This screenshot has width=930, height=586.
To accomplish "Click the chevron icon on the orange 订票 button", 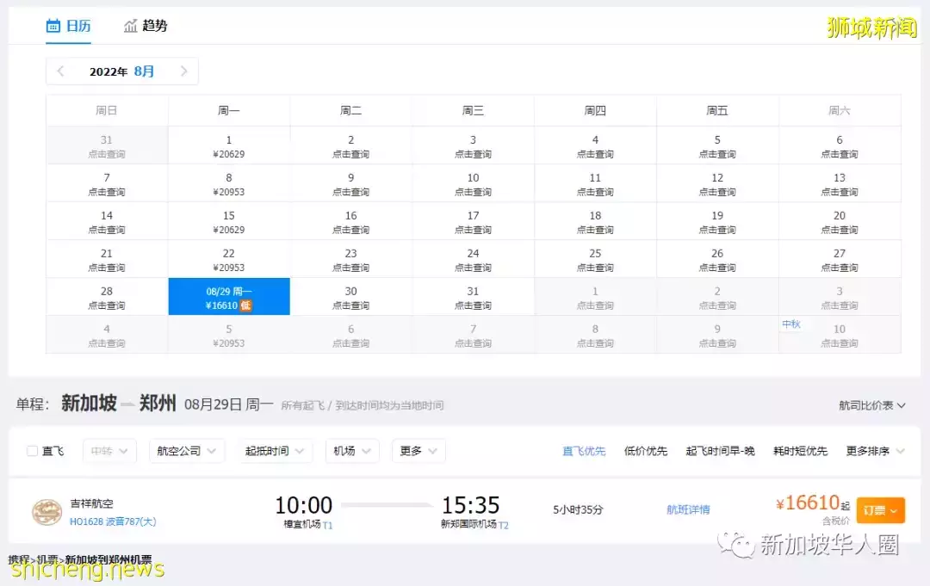I will pos(893,510).
